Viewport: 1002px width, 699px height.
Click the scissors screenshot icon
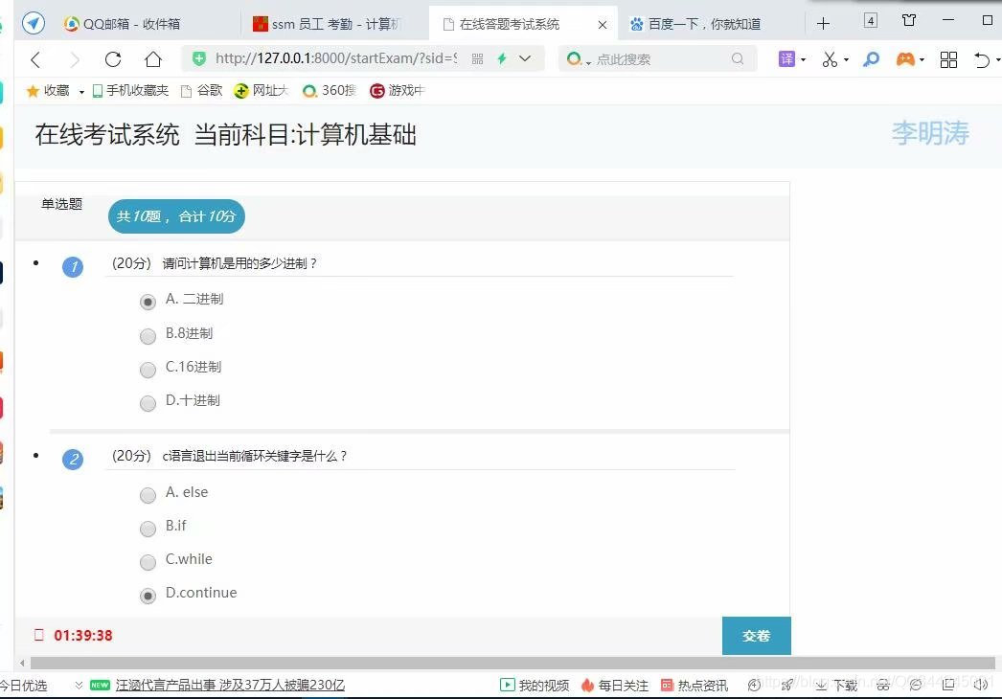pyautogui.click(x=830, y=59)
